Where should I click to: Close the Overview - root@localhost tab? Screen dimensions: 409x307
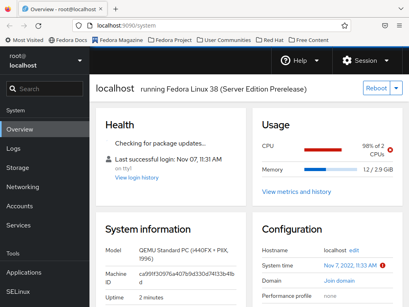(x=101, y=9)
